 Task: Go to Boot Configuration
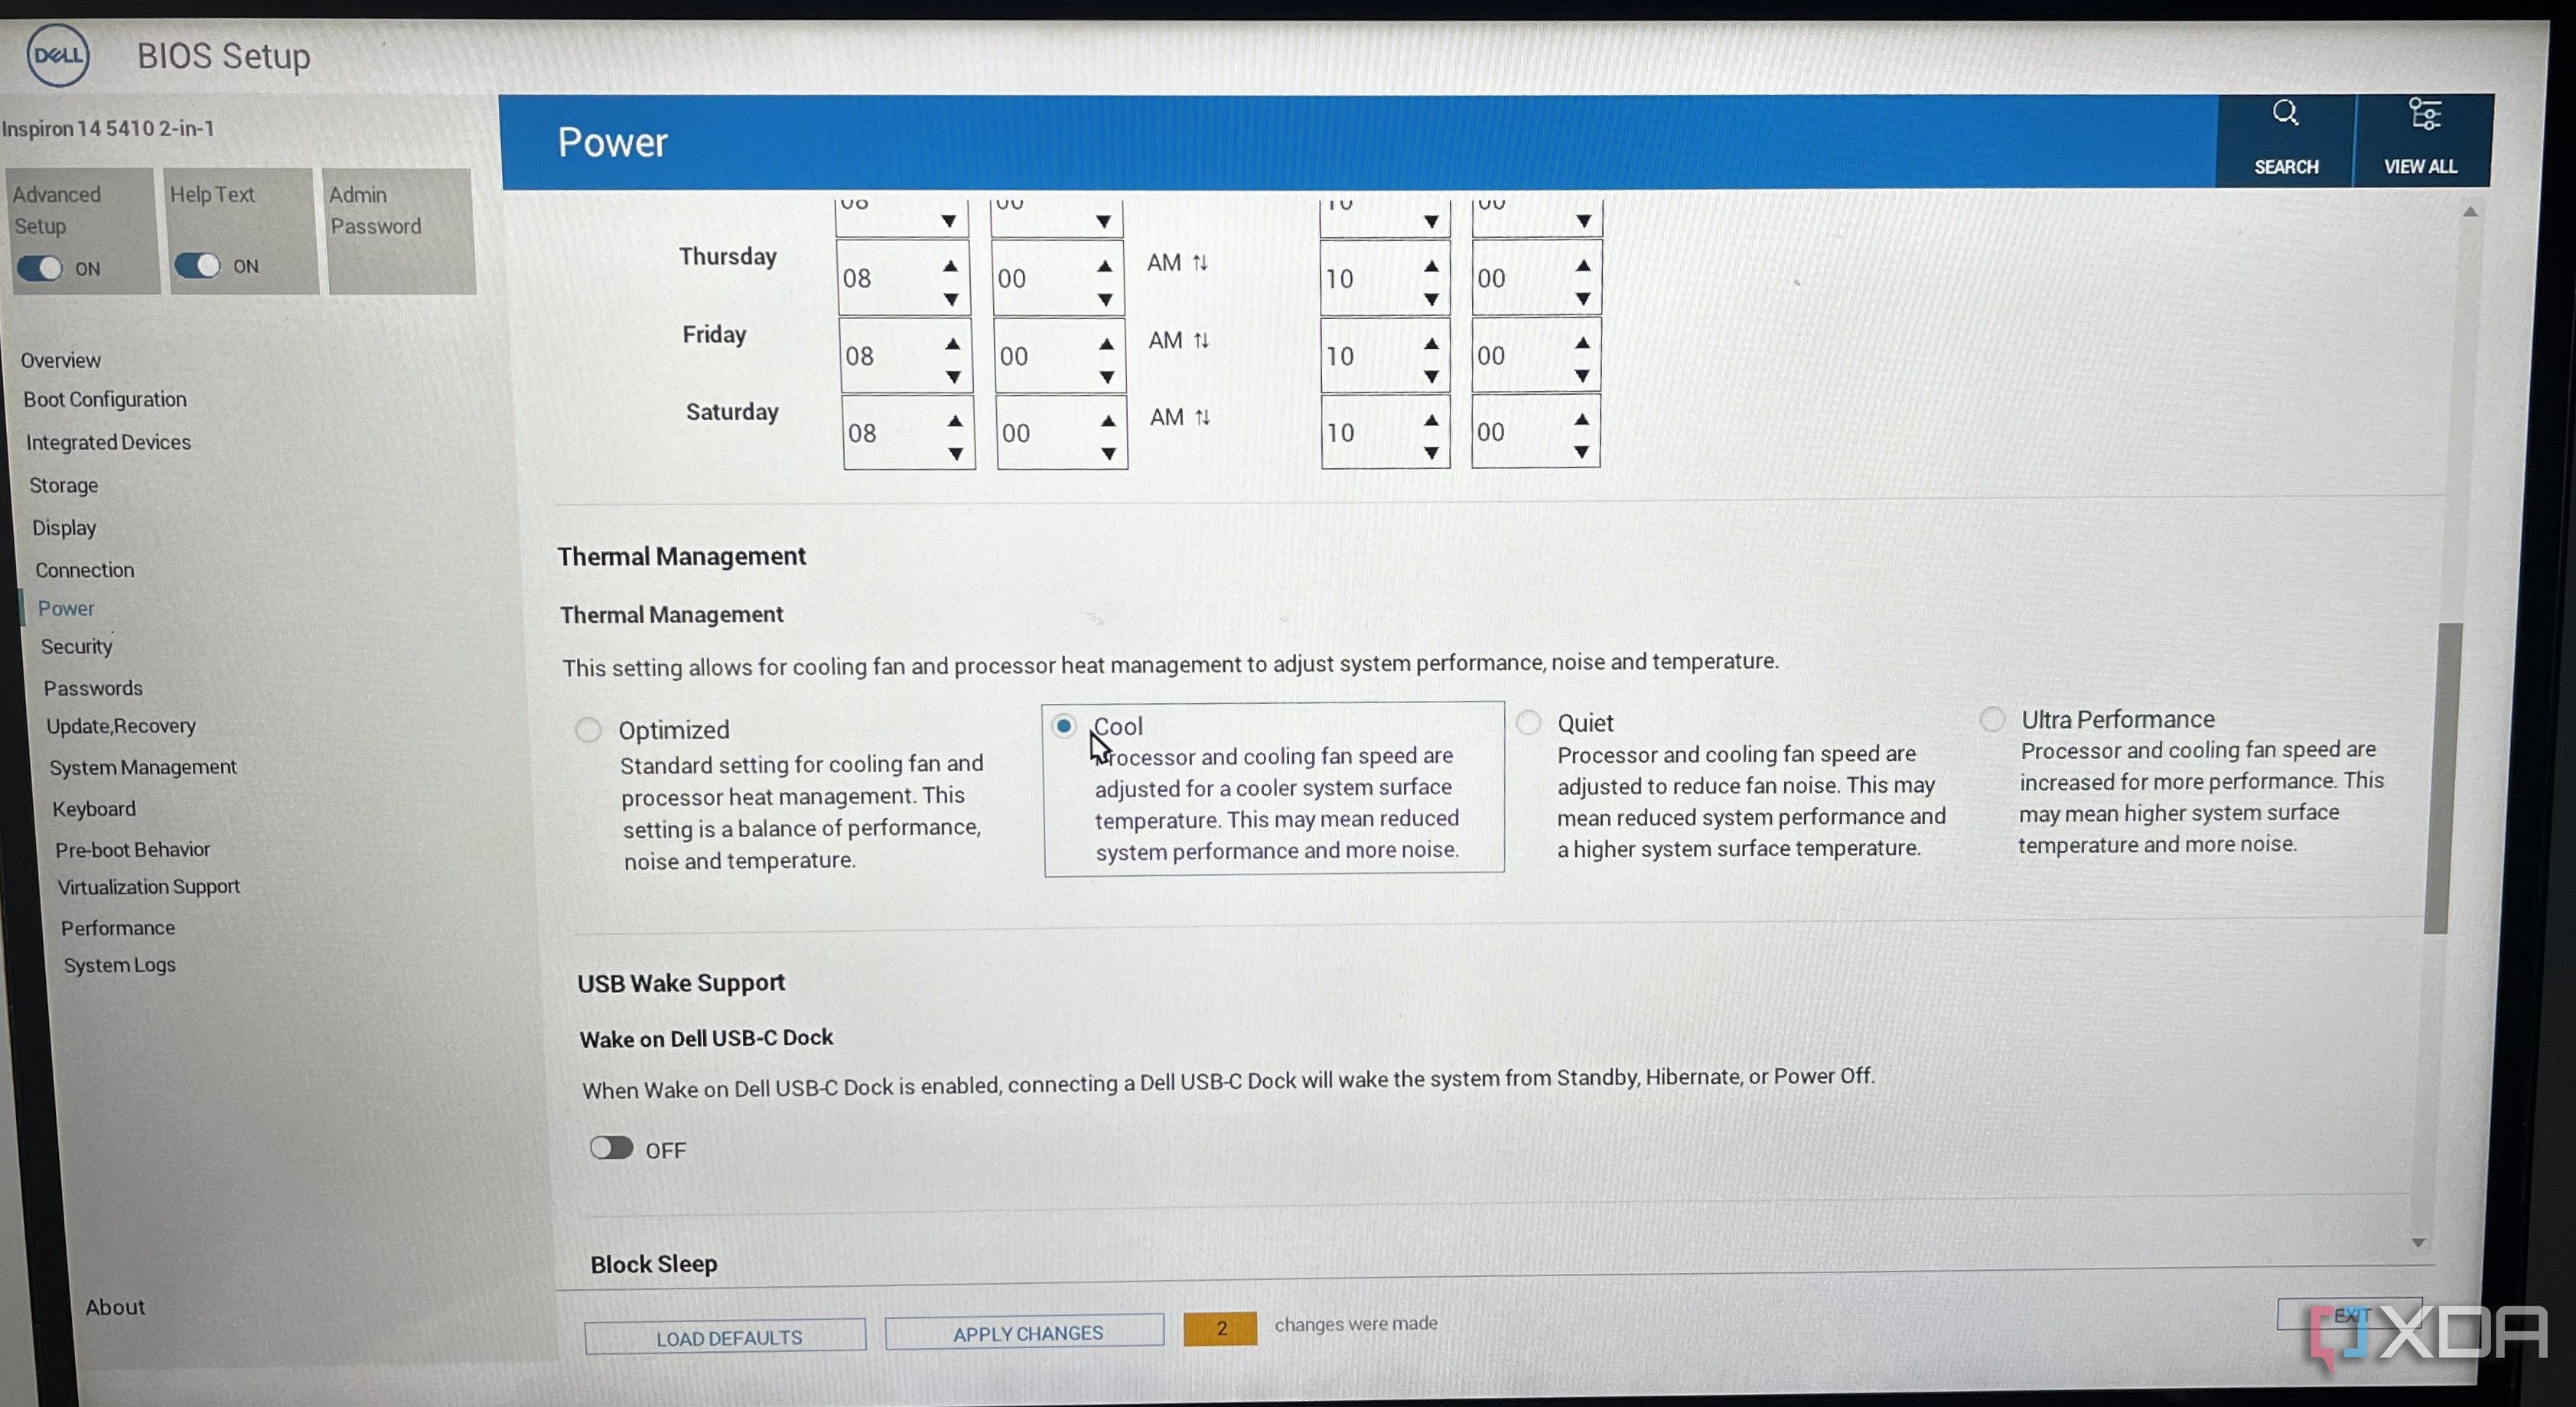tap(105, 399)
